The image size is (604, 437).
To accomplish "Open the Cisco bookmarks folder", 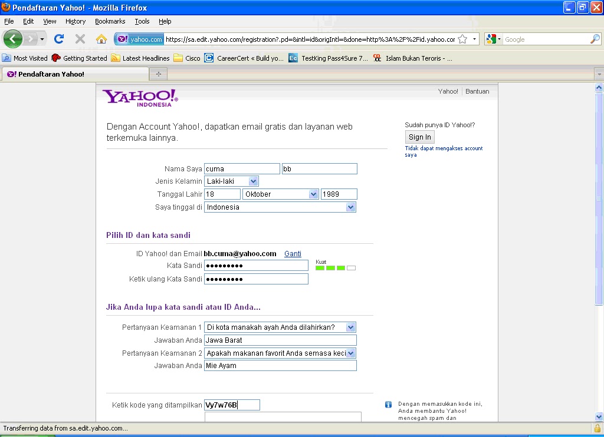I will [187, 58].
